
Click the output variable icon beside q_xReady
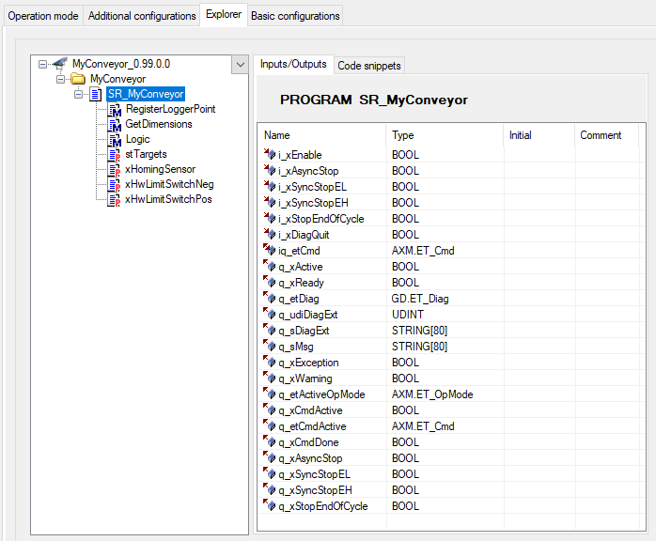[270, 282]
